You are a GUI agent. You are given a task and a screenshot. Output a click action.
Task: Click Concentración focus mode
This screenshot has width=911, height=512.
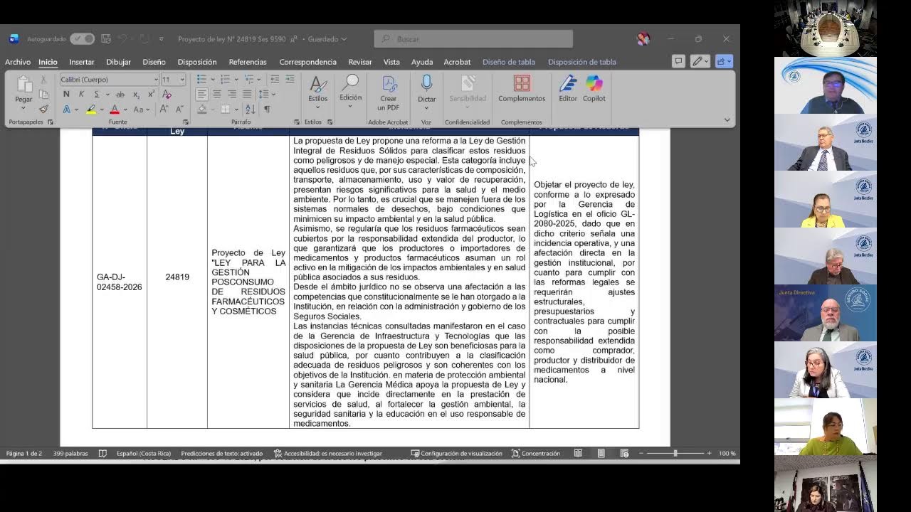tap(535, 453)
